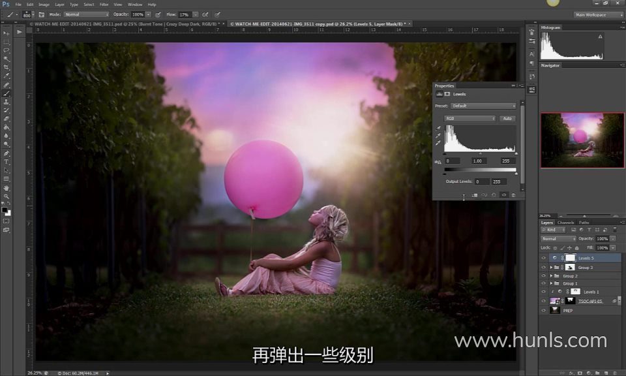Expand the Group 2 folder
Screen dimensions: 626x376
pos(551,275)
